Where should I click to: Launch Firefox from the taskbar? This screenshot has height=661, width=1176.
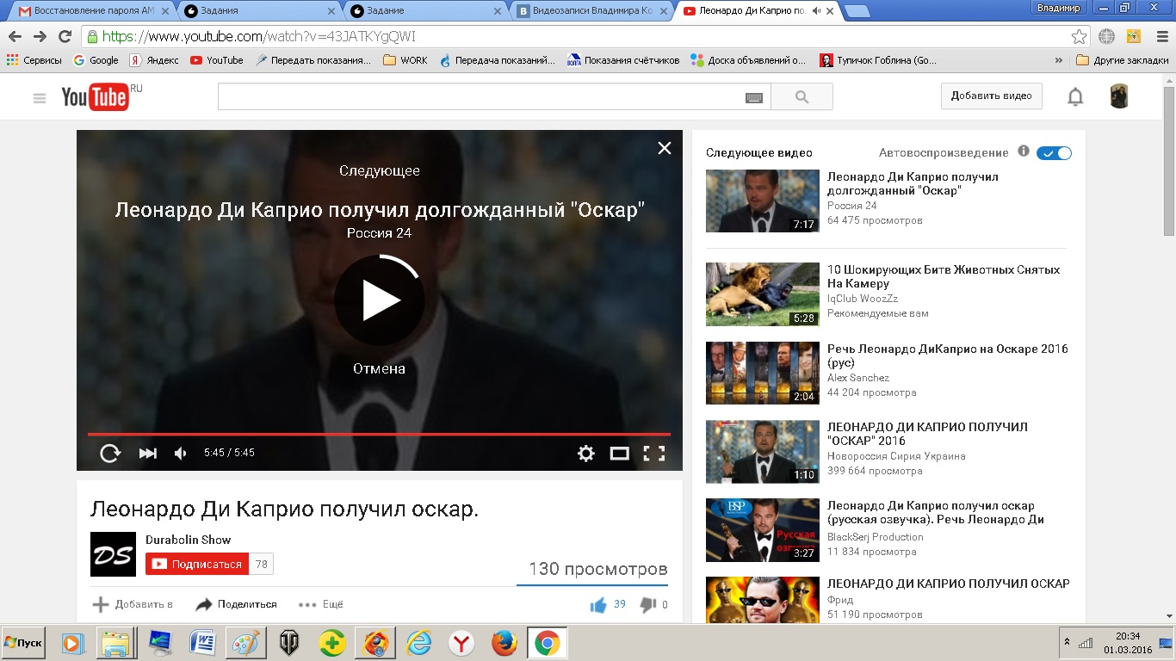click(x=504, y=643)
